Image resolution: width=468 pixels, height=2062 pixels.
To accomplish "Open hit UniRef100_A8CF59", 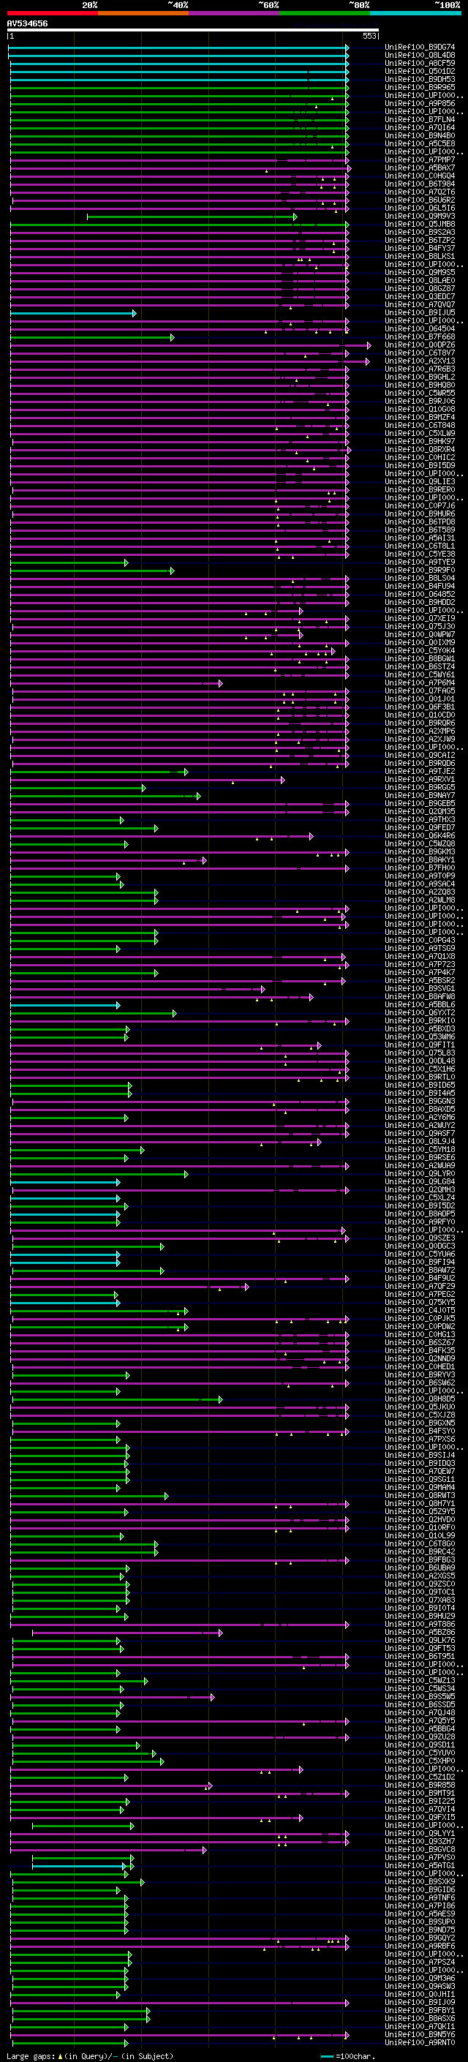I will tap(420, 63).
